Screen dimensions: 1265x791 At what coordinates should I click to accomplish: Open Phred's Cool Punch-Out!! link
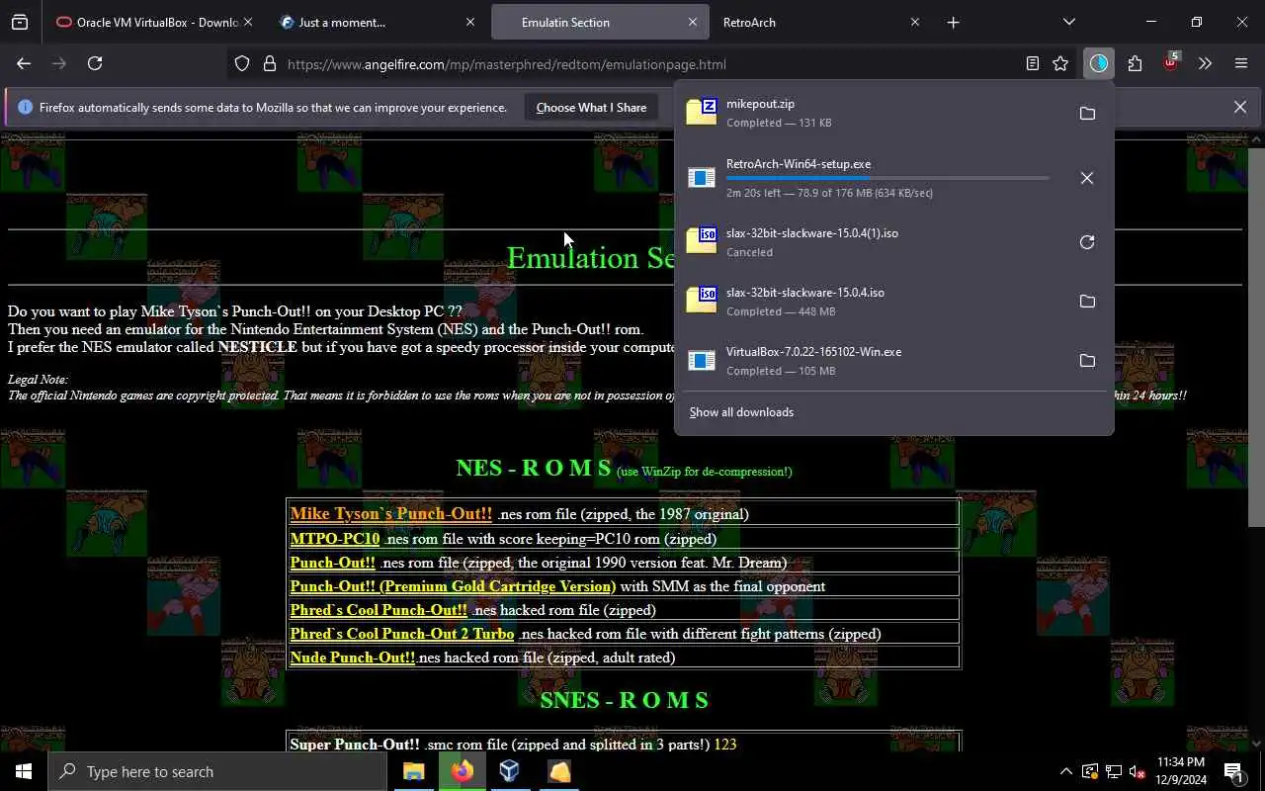click(x=379, y=610)
